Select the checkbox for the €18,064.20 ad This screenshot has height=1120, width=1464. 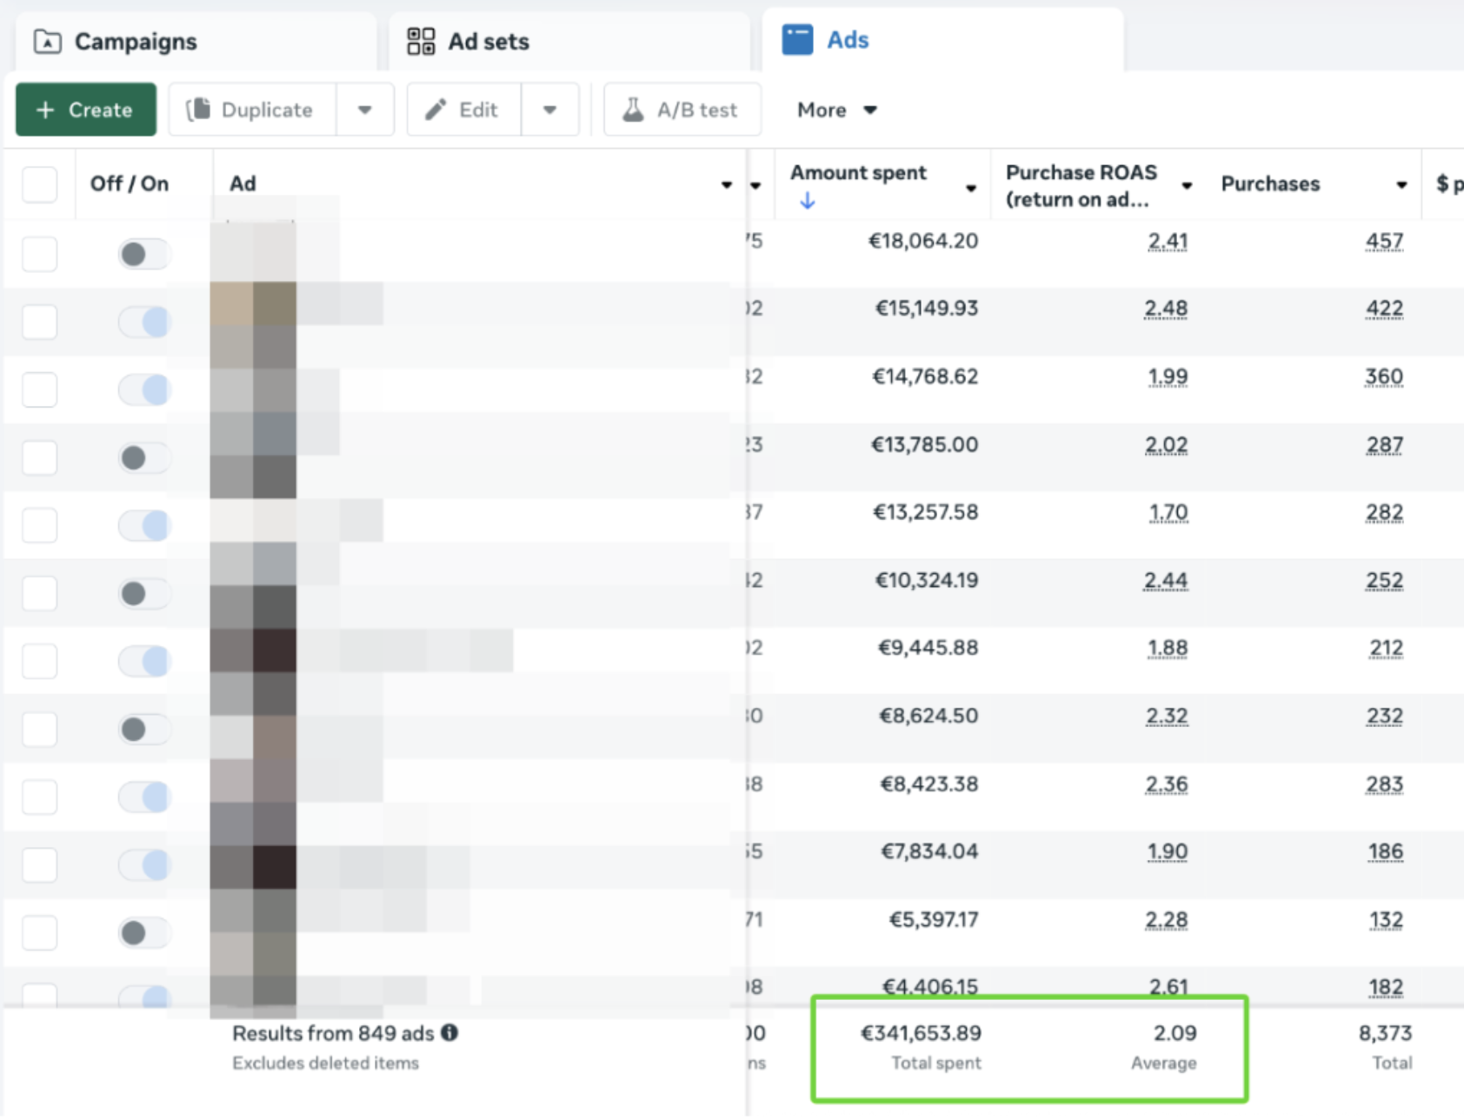(x=40, y=254)
